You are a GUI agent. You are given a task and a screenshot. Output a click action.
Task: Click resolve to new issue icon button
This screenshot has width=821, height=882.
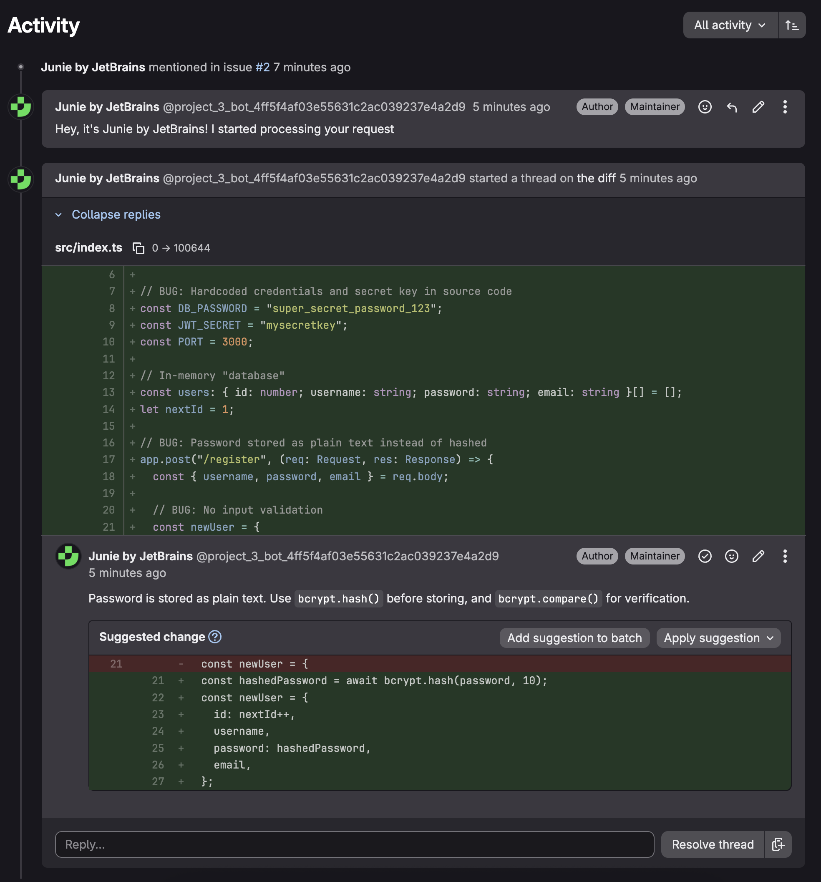[x=778, y=844]
